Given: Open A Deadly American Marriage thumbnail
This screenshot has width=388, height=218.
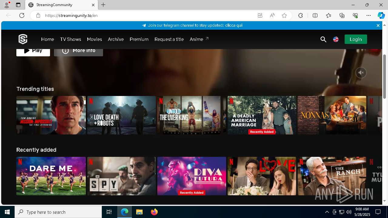Looking at the screenshot, I should click(262, 115).
